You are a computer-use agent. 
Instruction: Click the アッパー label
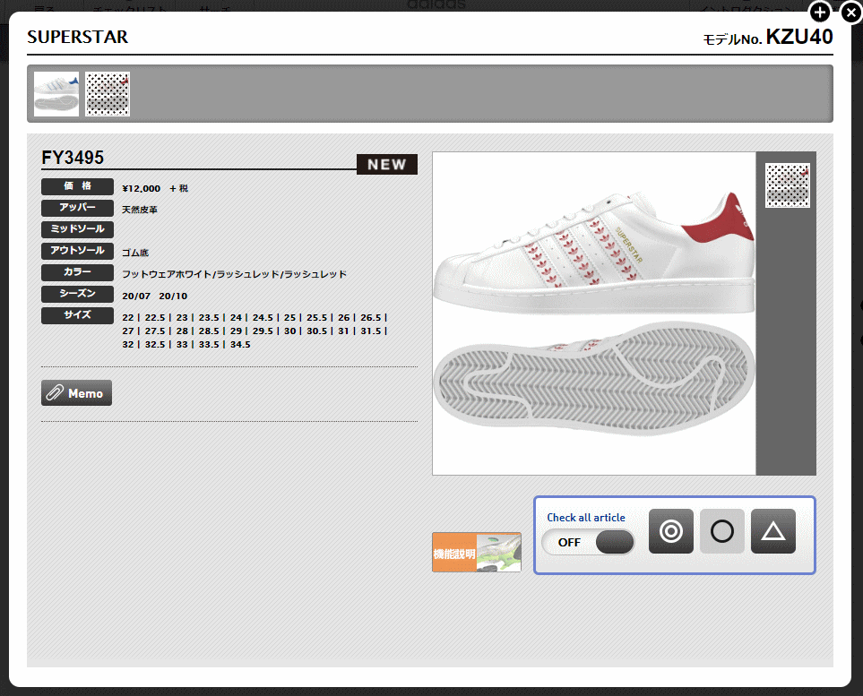[x=78, y=208]
